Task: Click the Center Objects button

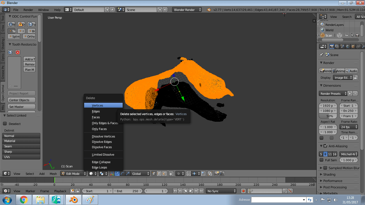Action: [x=22, y=100]
